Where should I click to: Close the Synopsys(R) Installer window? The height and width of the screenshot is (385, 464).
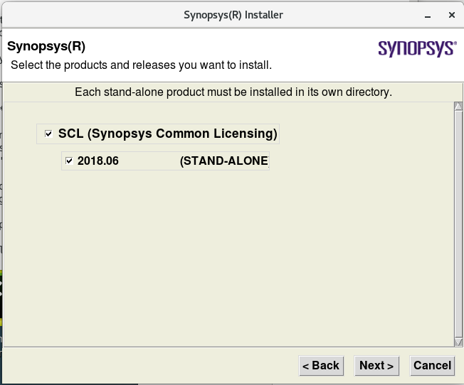tap(452, 15)
